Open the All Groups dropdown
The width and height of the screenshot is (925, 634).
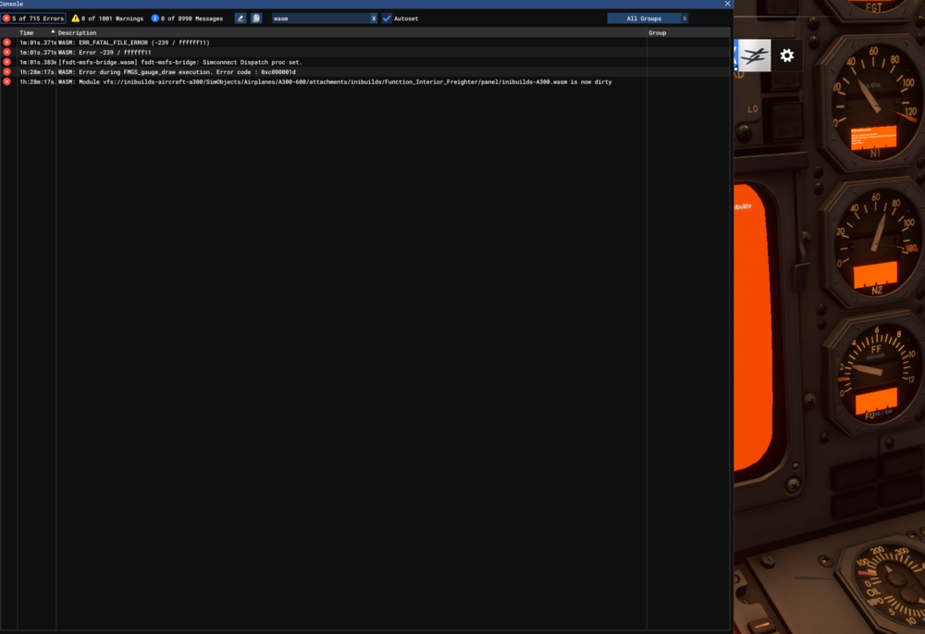click(x=643, y=18)
